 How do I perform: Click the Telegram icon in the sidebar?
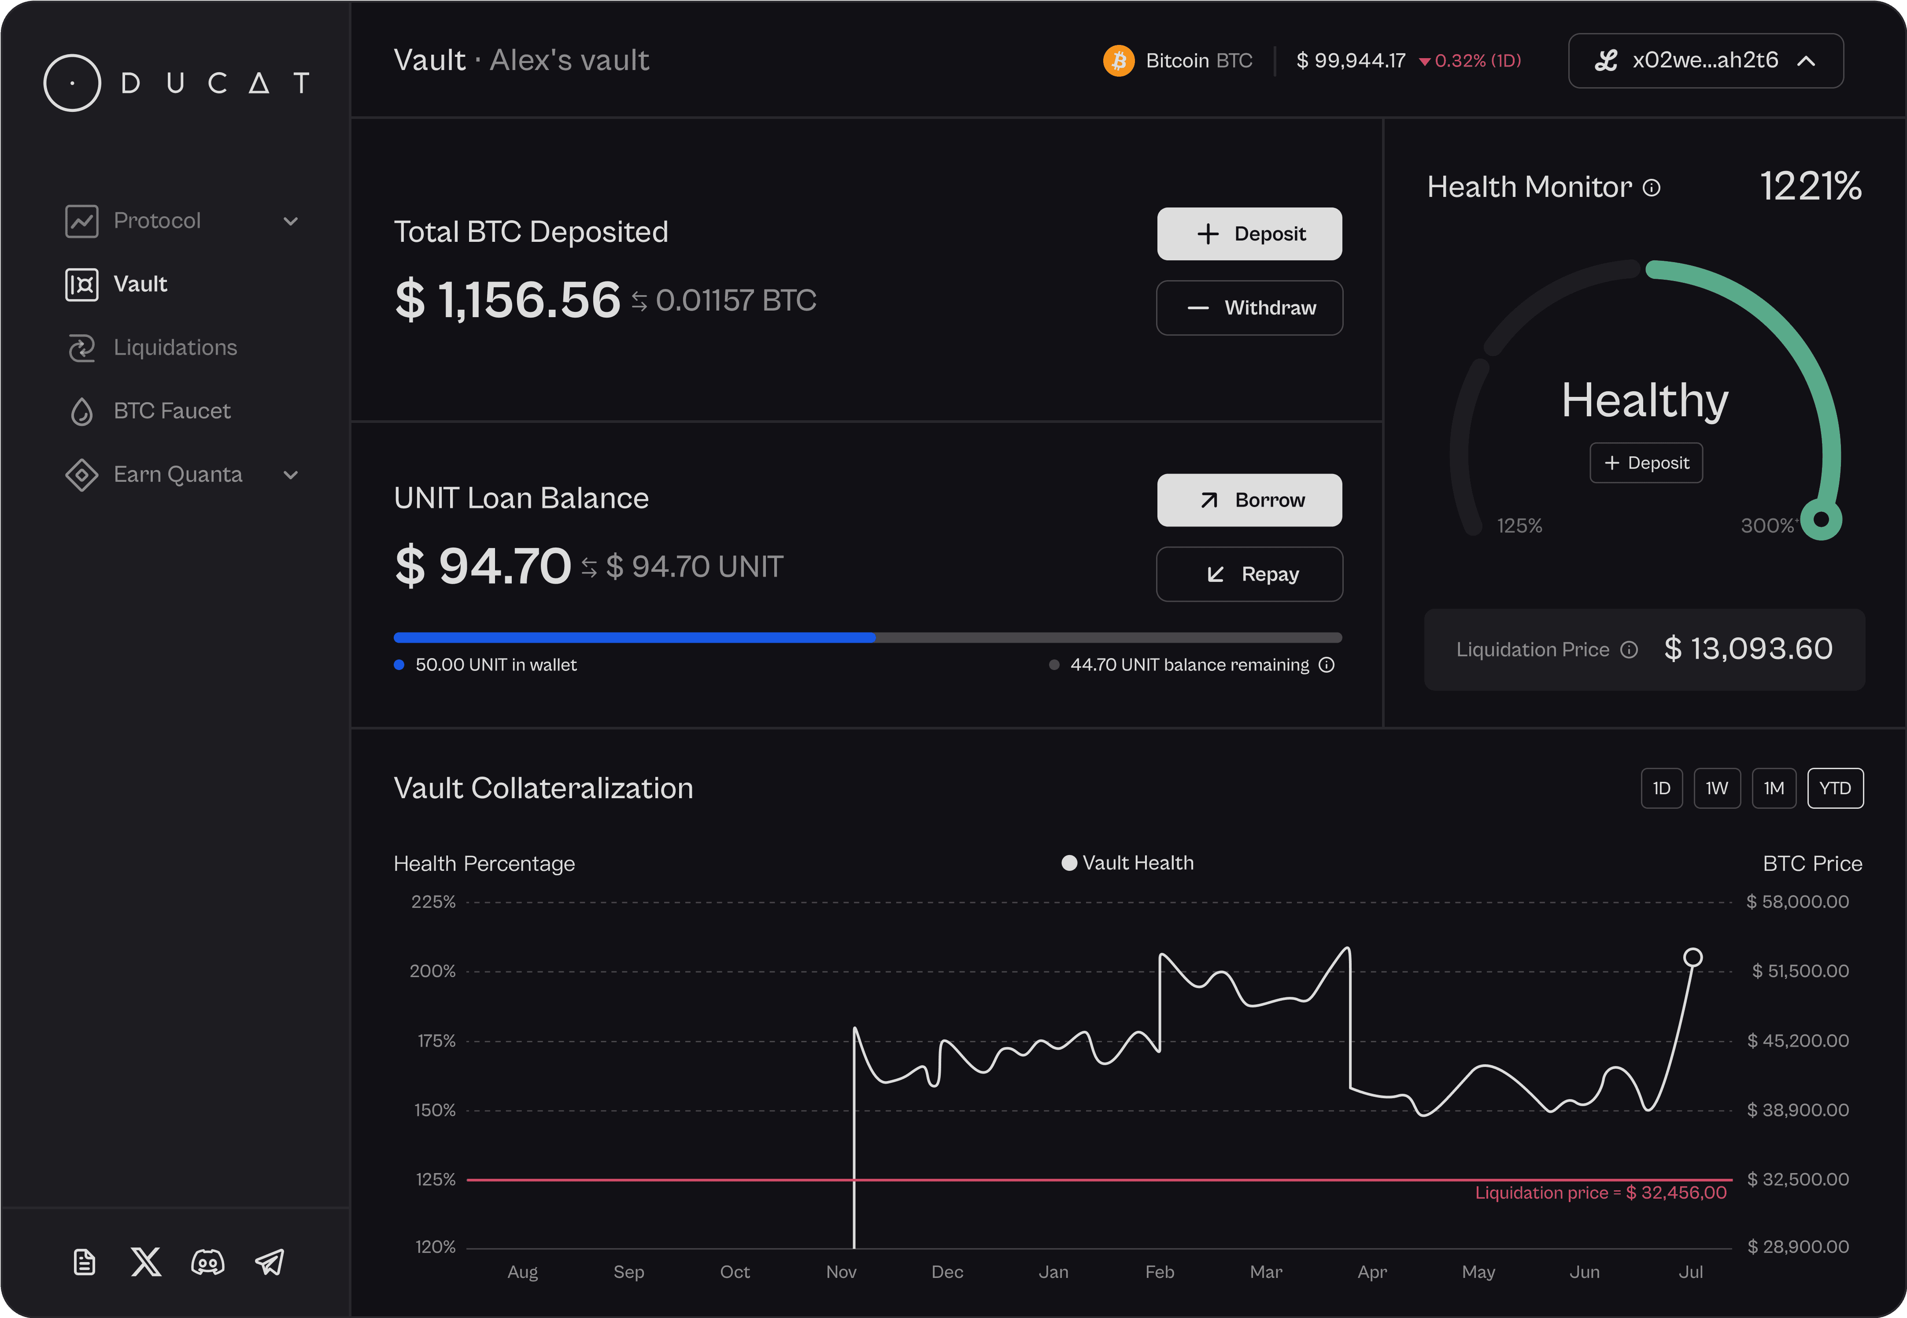[269, 1262]
